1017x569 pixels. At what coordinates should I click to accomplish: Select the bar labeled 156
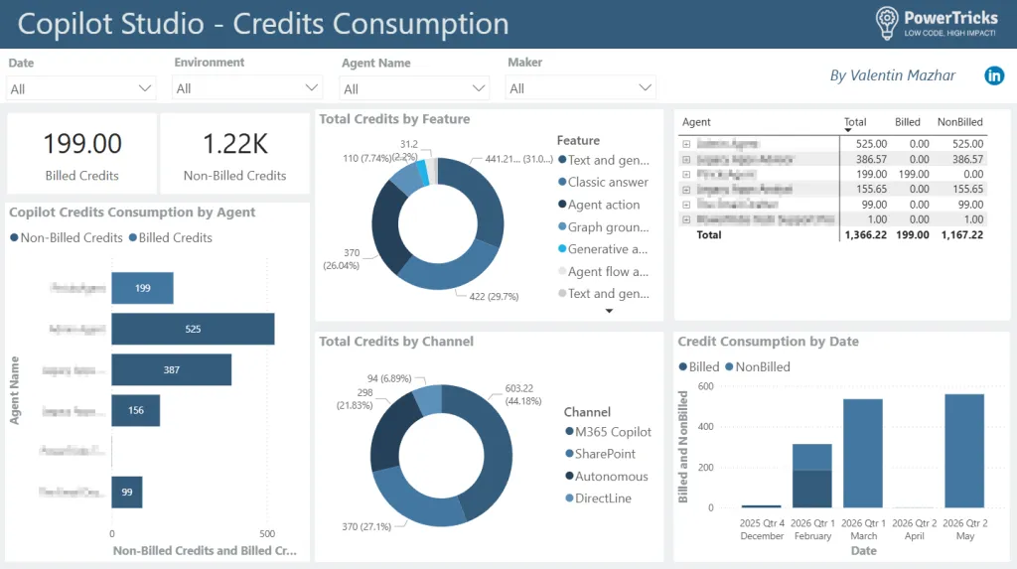point(135,411)
